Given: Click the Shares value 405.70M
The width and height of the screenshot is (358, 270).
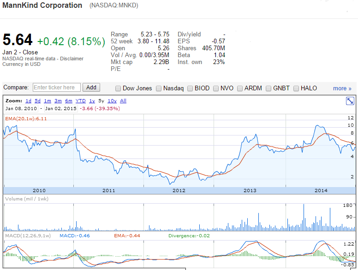Looking at the screenshot, I should tap(214, 48).
